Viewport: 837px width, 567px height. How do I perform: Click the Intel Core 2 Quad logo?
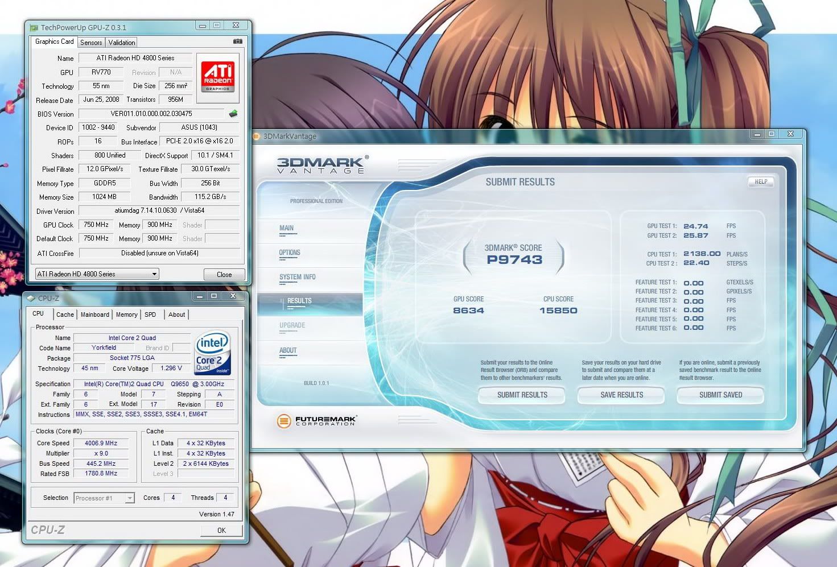213,353
